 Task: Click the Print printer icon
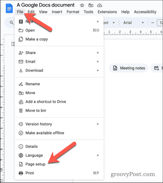pyautogui.click(x=21, y=173)
